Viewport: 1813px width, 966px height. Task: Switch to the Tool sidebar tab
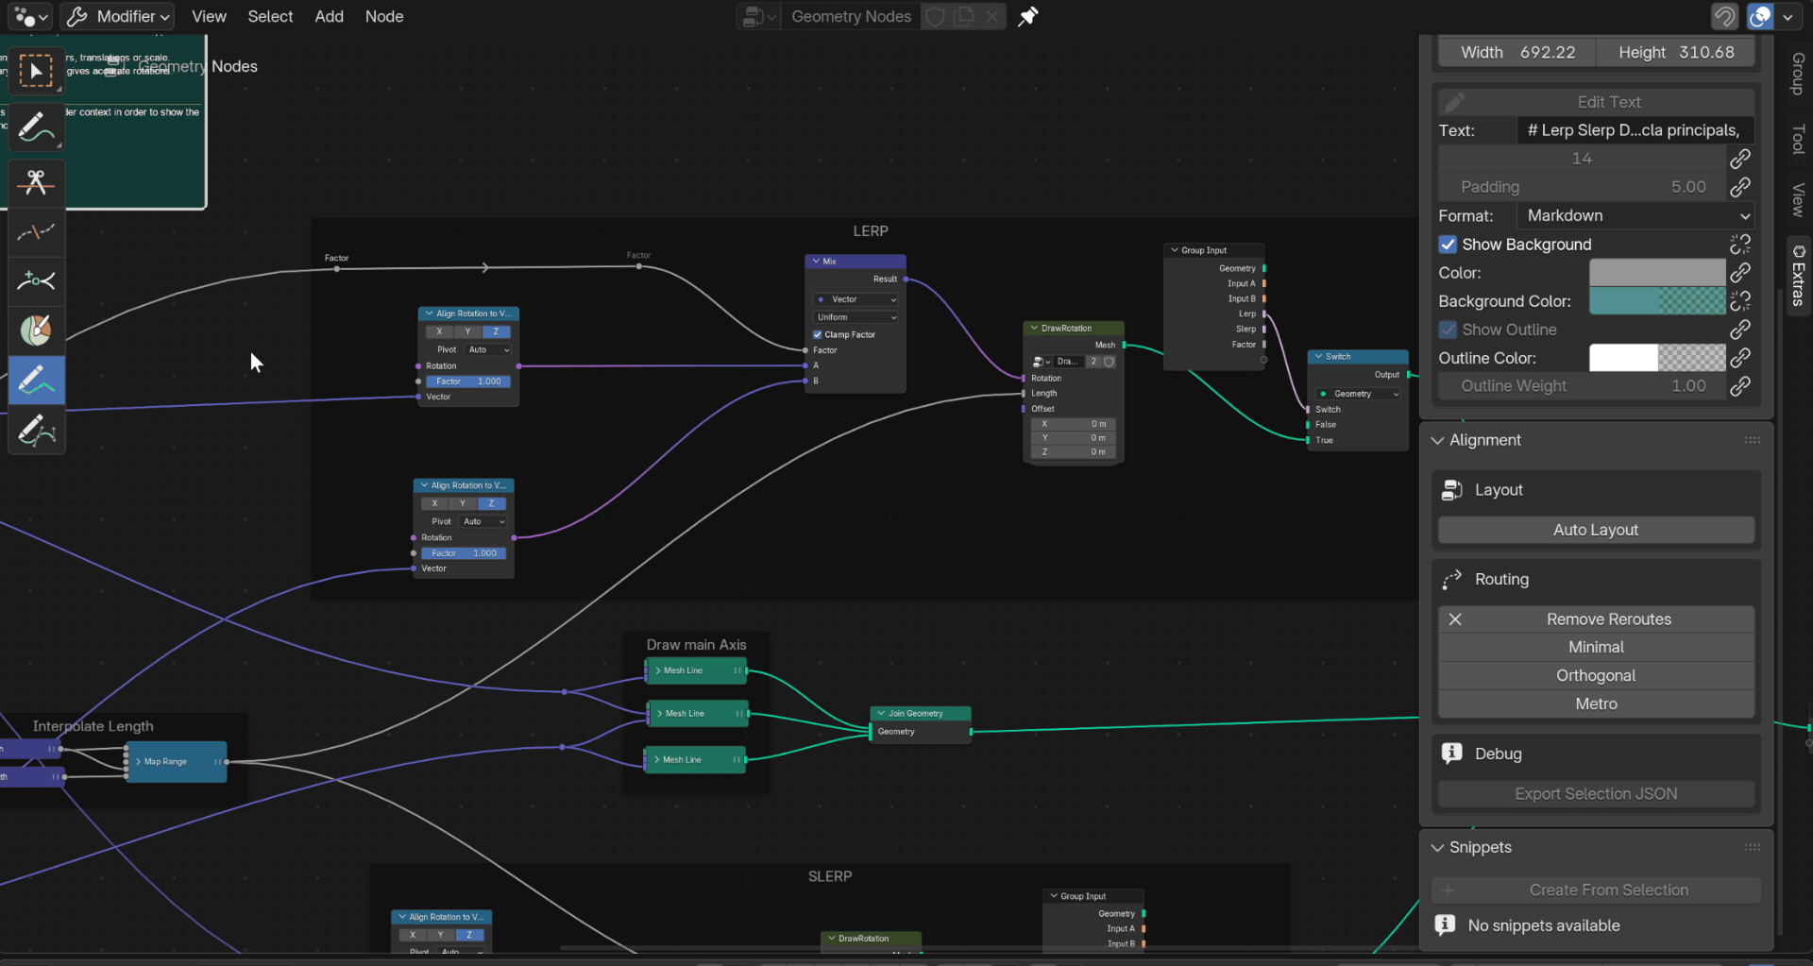[1798, 139]
